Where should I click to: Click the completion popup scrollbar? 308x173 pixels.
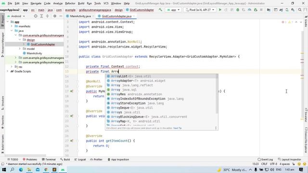217,94
